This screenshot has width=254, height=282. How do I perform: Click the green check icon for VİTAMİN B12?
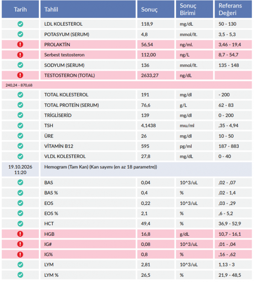point(20,146)
